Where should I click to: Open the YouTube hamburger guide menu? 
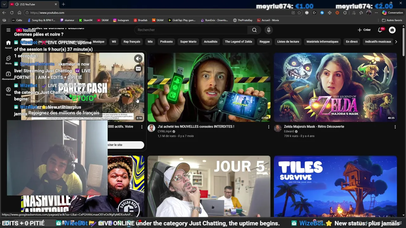coord(8,30)
